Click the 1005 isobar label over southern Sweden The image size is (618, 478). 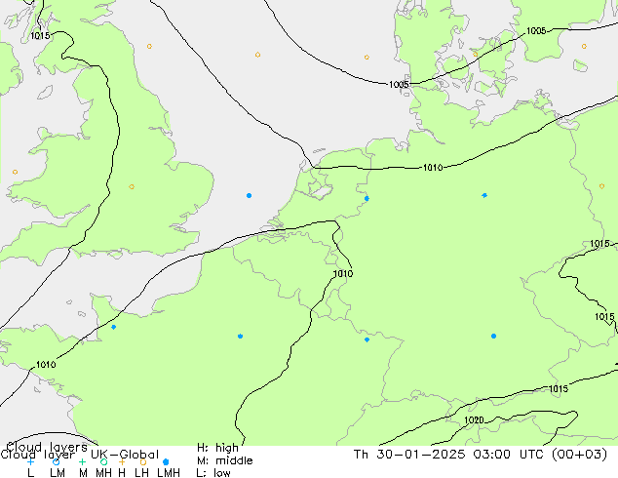coord(536,31)
